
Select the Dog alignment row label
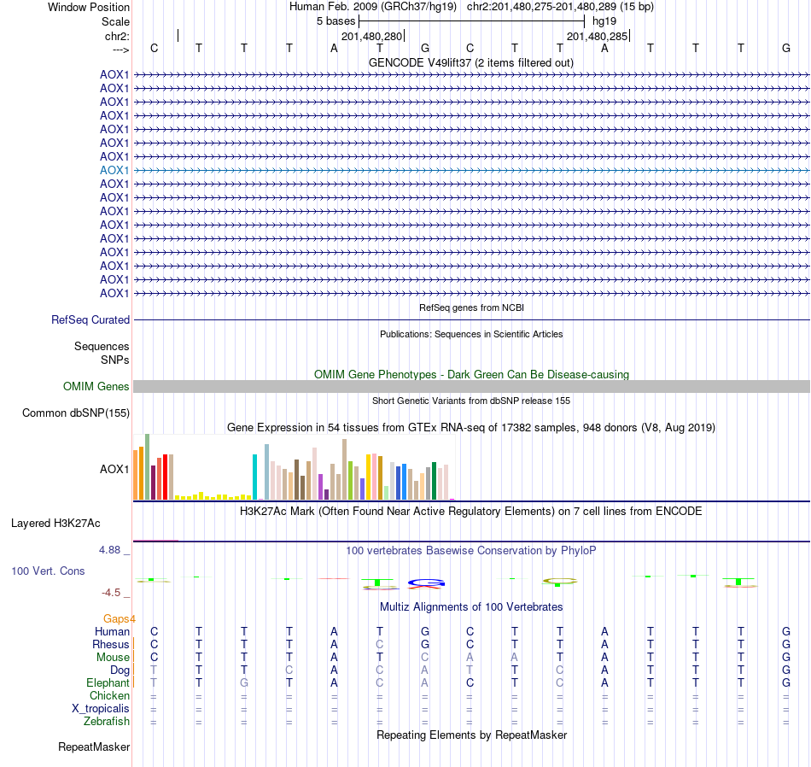[x=120, y=670]
